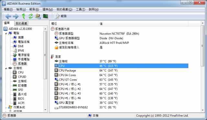Select DMI in the tree
Viewport: 207px width, 120px height.
[18, 46]
